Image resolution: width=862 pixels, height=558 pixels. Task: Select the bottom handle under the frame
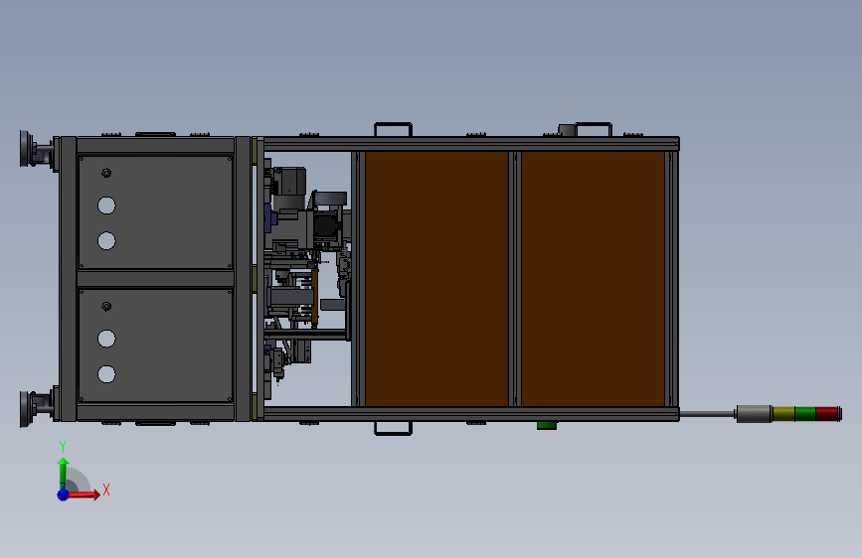[x=393, y=428]
